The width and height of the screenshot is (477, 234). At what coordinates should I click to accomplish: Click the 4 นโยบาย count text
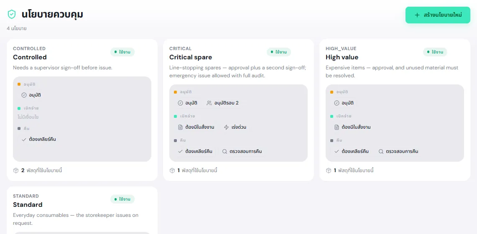[x=17, y=28]
